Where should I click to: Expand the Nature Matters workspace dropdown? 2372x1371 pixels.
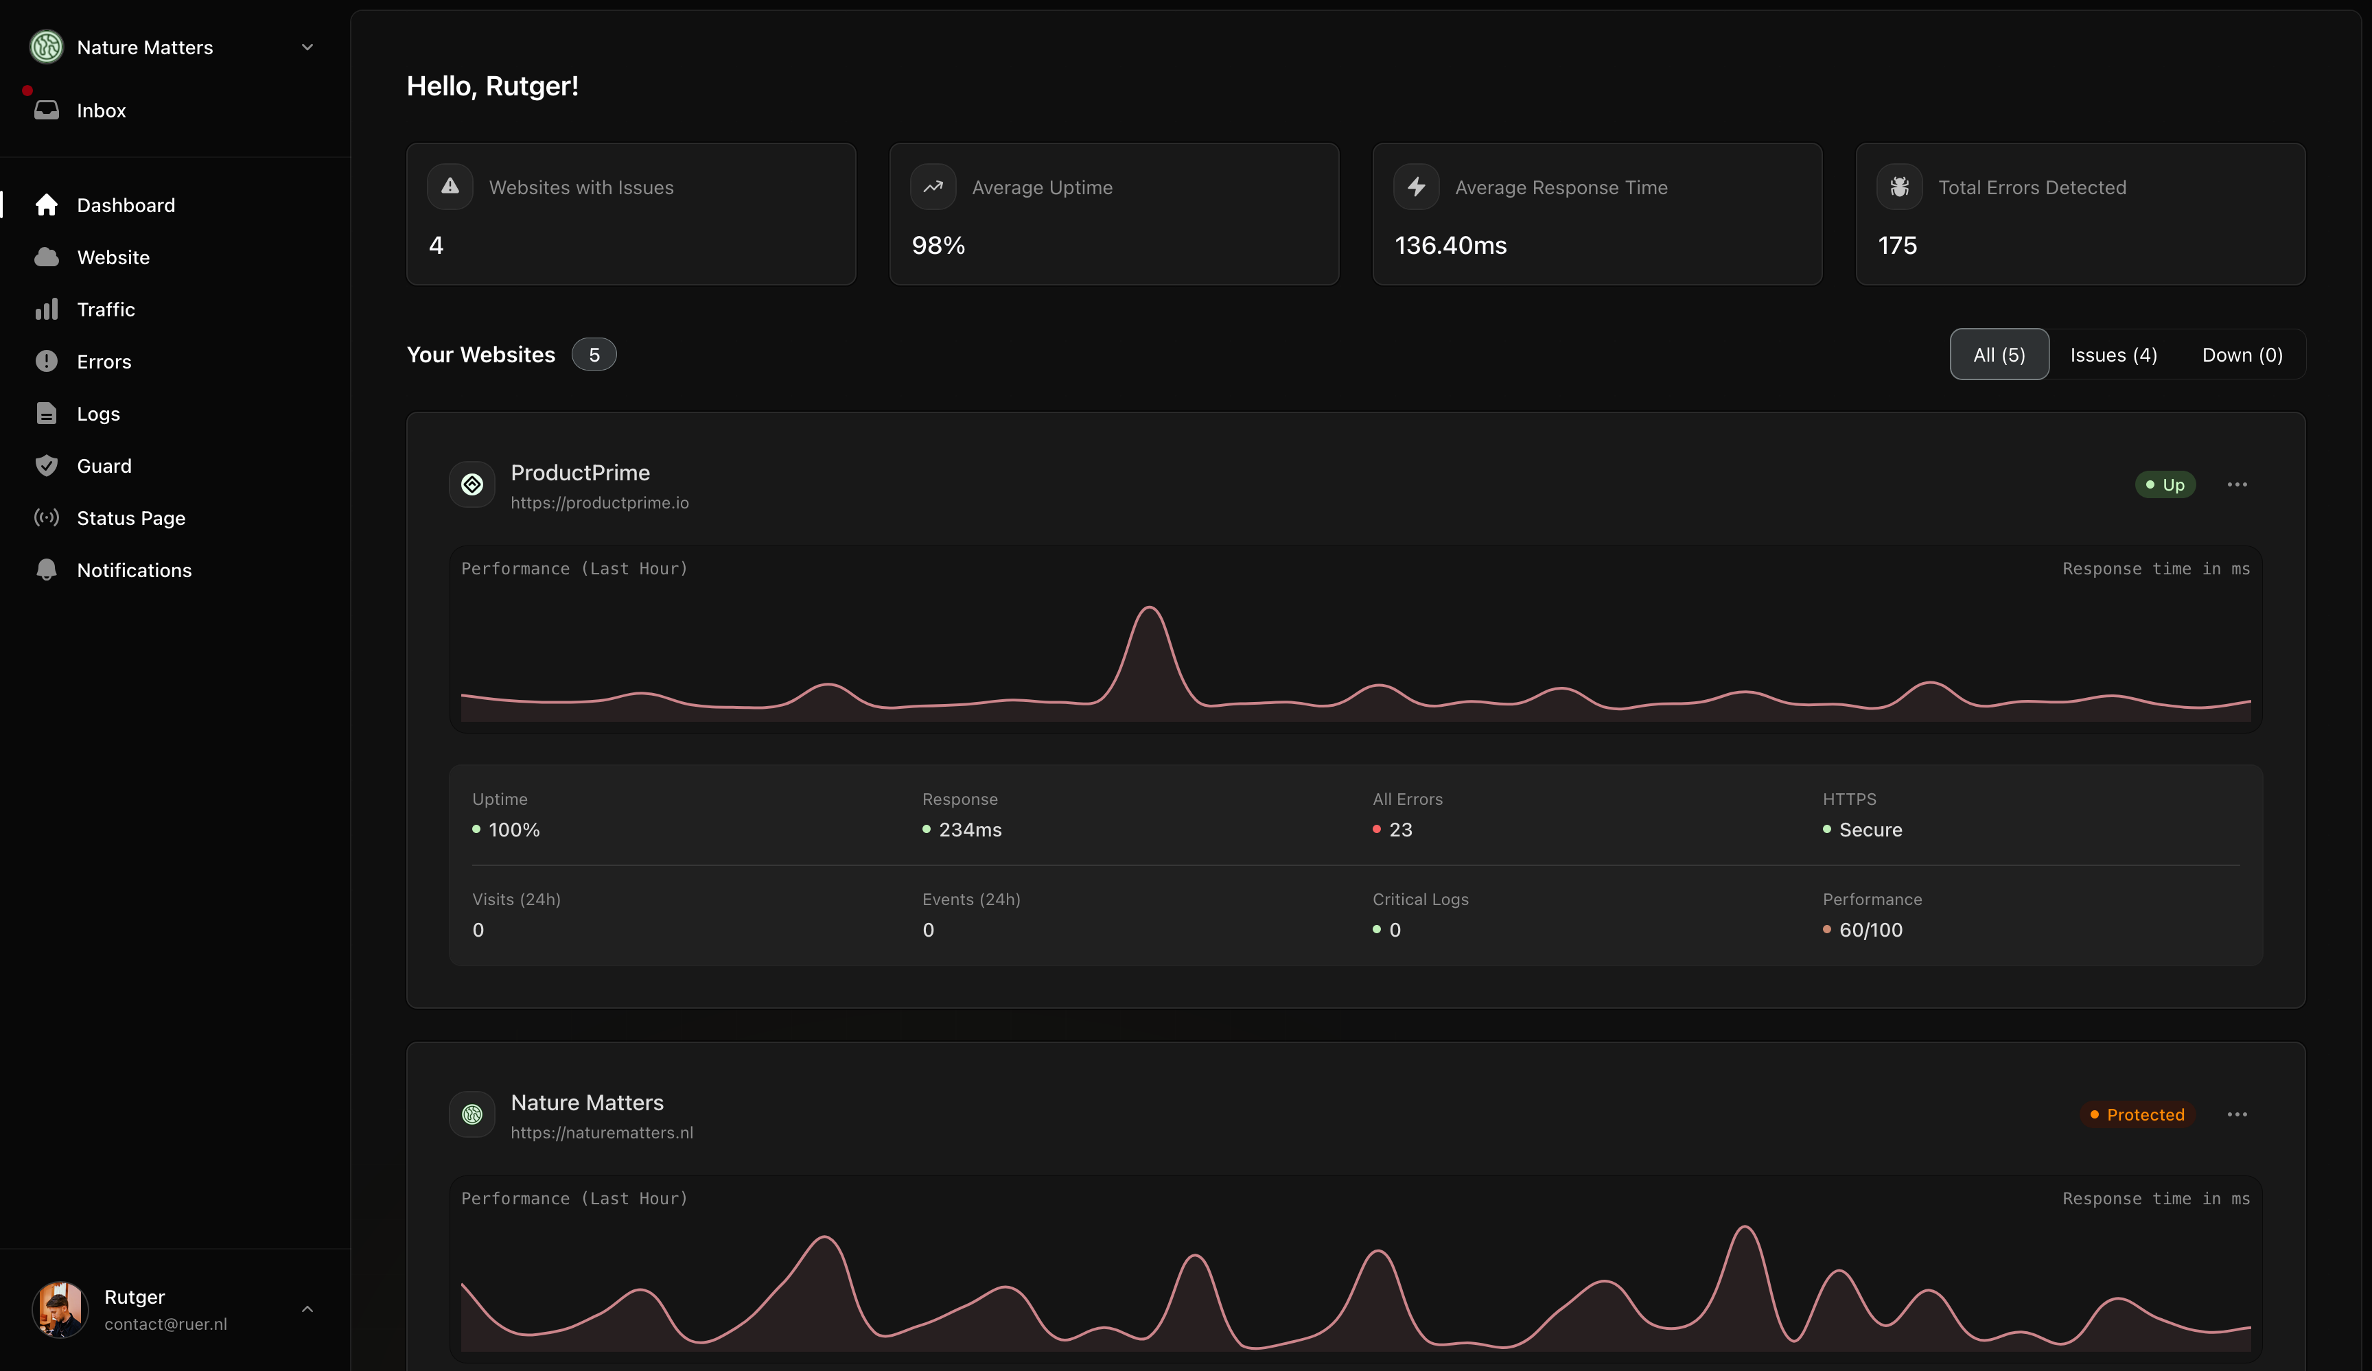point(307,47)
